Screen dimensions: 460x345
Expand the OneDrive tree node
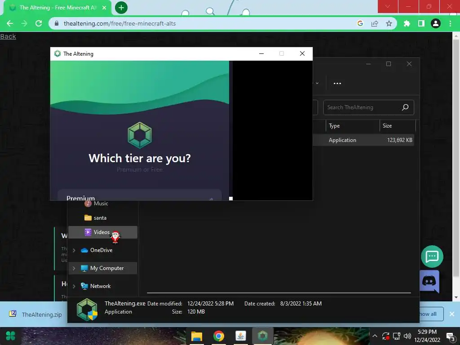point(74,250)
